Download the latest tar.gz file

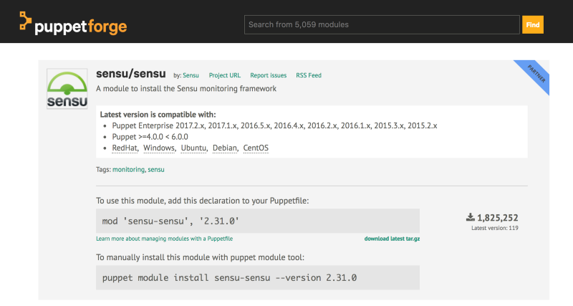pos(392,238)
